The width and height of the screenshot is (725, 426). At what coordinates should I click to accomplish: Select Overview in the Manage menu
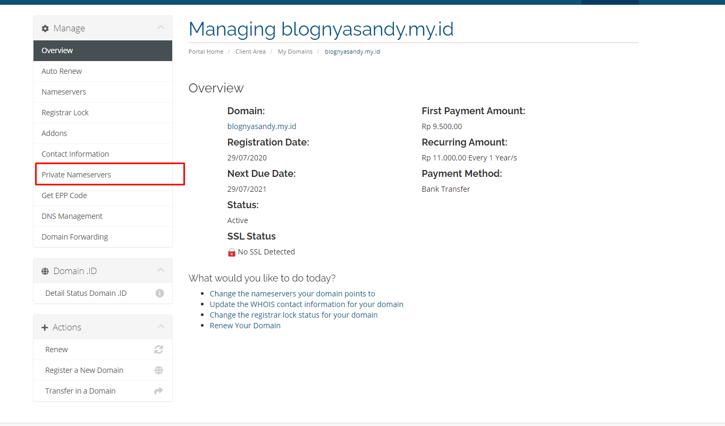[x=103, y=50]
